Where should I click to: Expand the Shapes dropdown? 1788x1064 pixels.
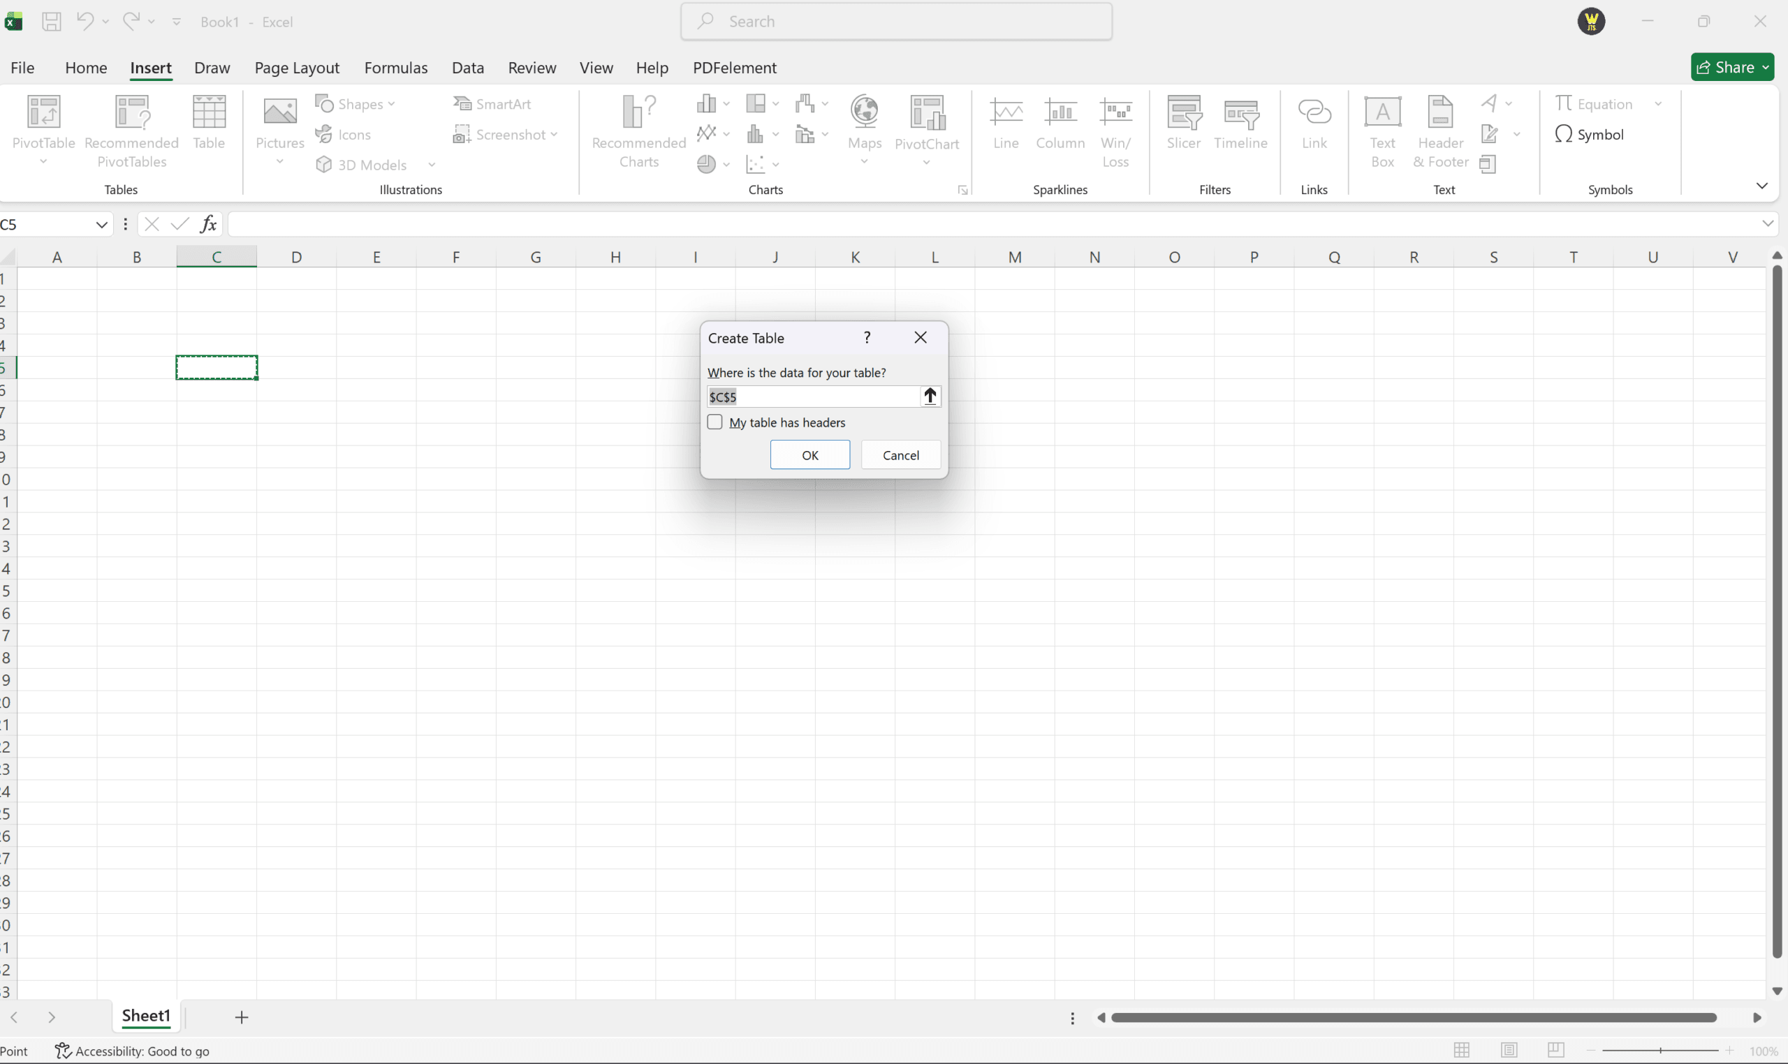tap(392, 105)
